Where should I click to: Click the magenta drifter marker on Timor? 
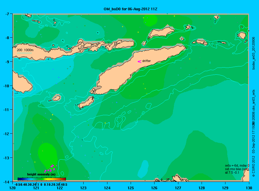point(140,61)
